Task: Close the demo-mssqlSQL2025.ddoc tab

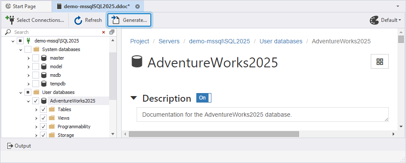Action: (137, 6)
